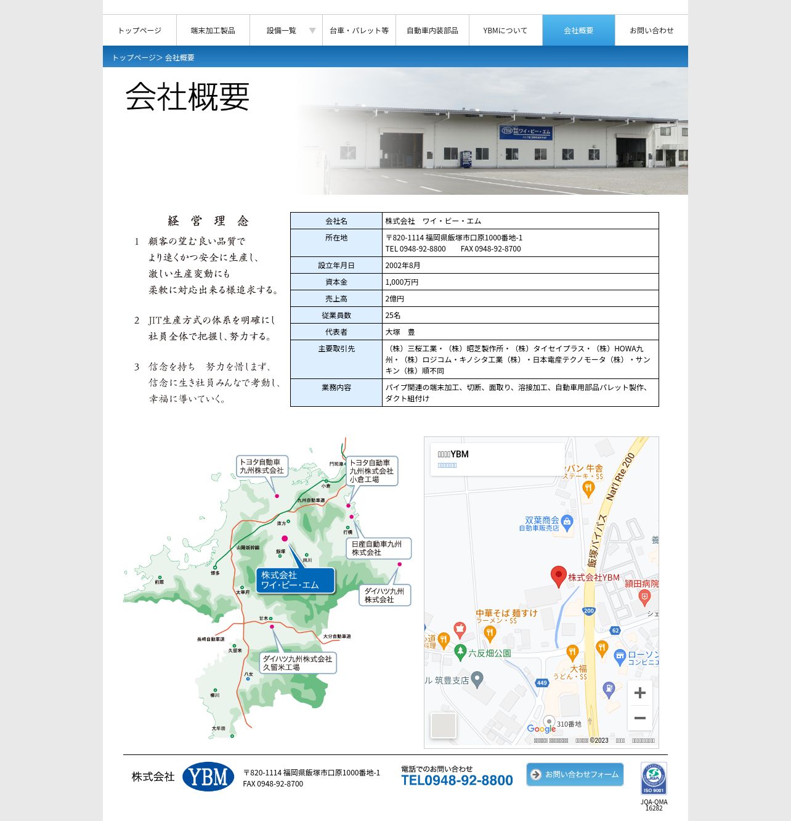Click the red-orange cafe pin near 麺すけ
This screenshot has height=821, width=791.
(x=460, y=631)
